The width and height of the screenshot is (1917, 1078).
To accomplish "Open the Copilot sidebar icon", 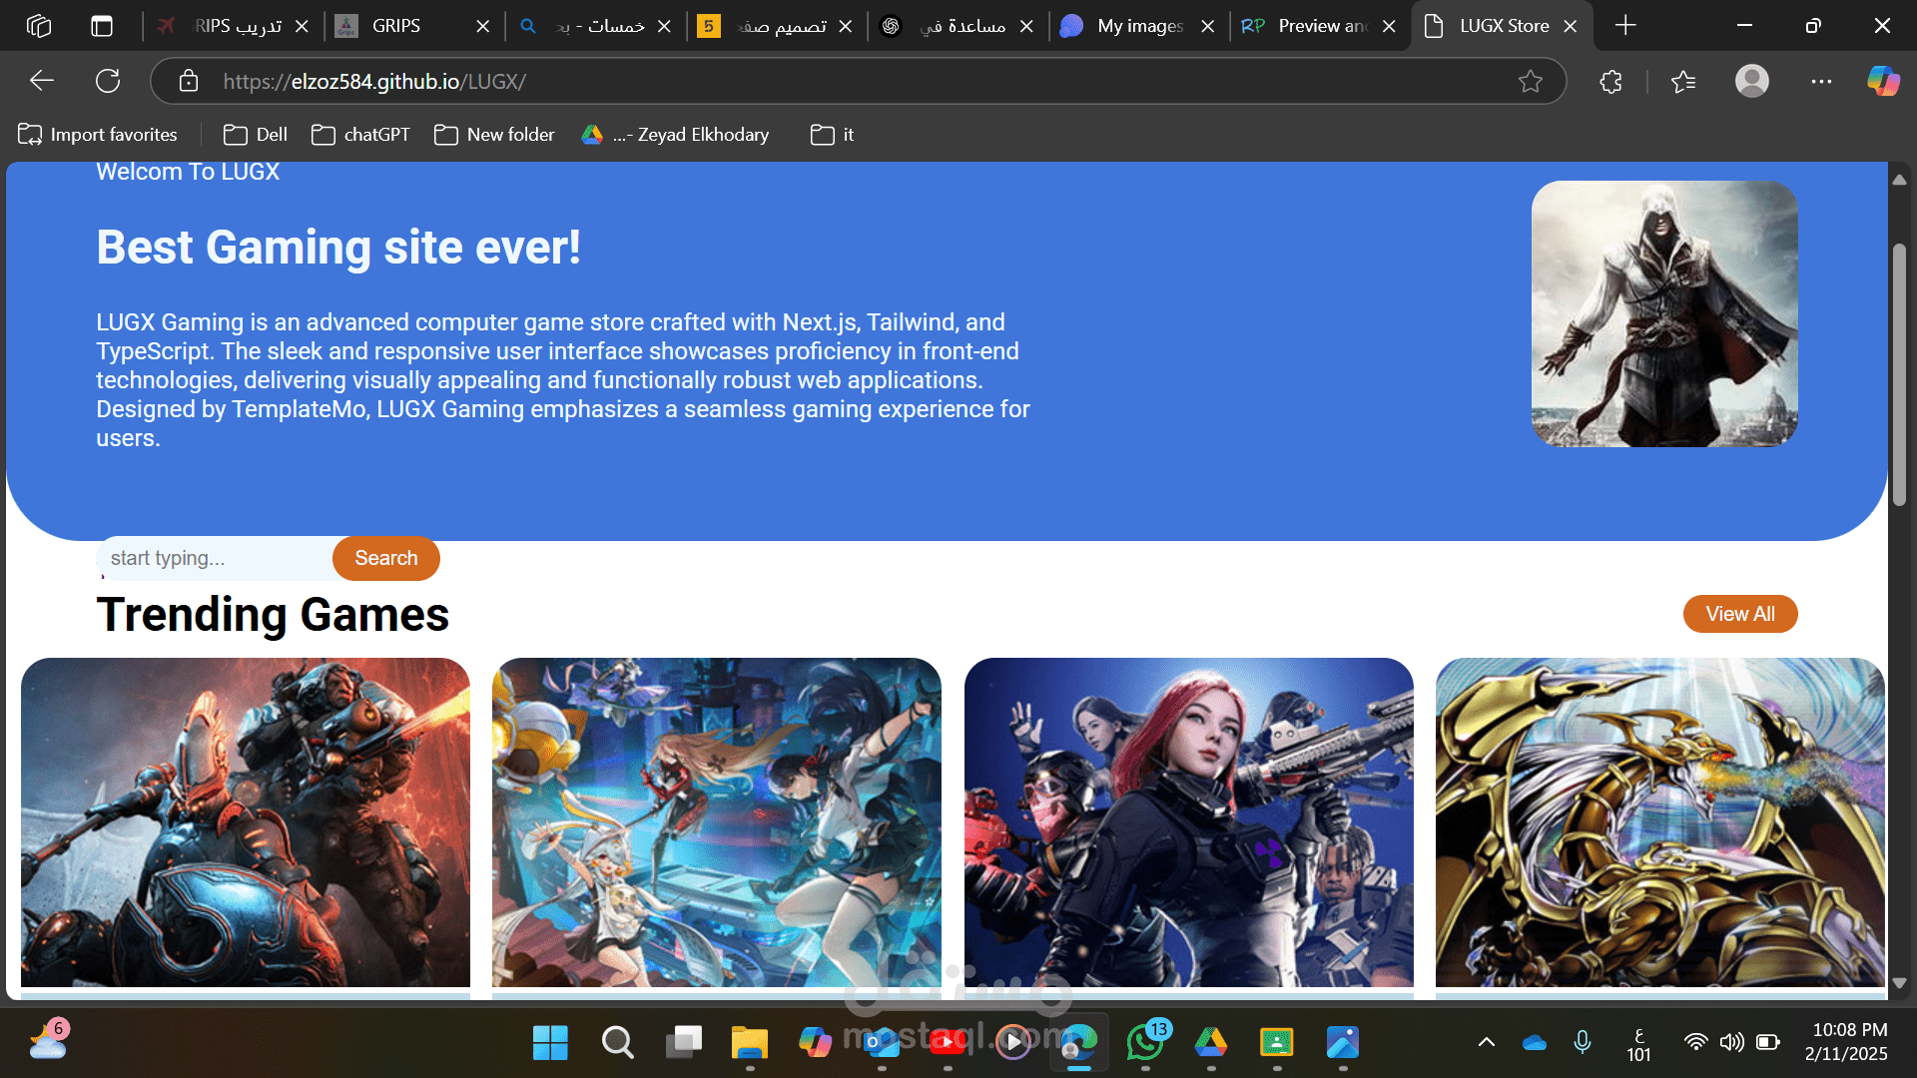I will point(1883,81).
